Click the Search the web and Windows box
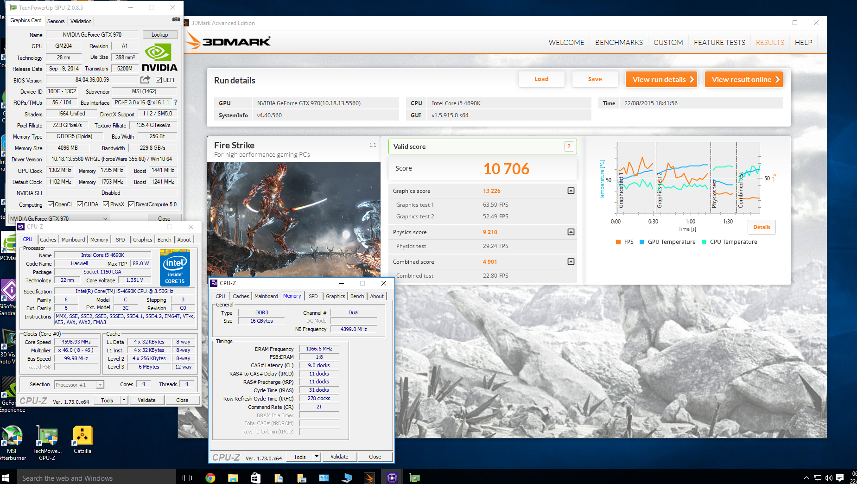 tap(96, 478)
